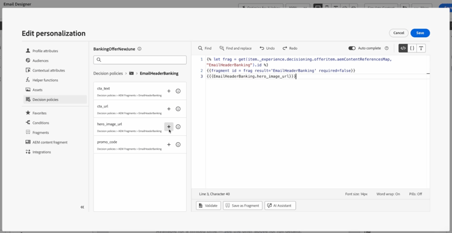Insert cta_url using its plus icon
This screenshot has height=233, width=452.
click(x=169, y=109)
